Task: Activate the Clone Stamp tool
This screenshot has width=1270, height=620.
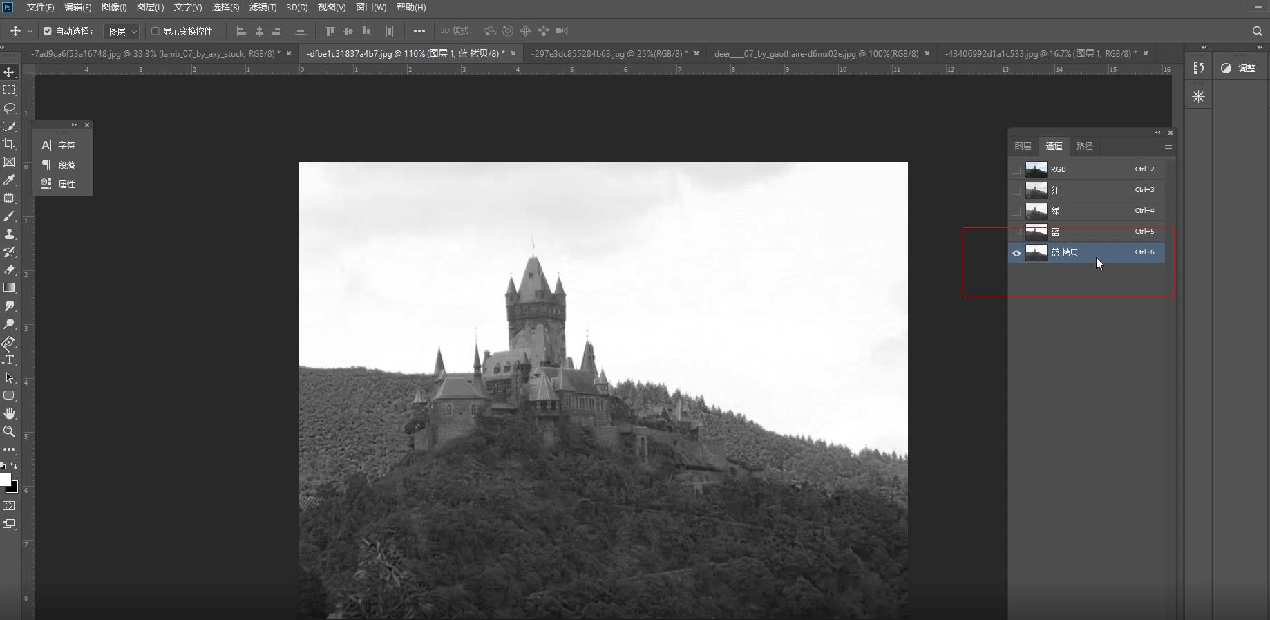Action: (x=10, y=234)
